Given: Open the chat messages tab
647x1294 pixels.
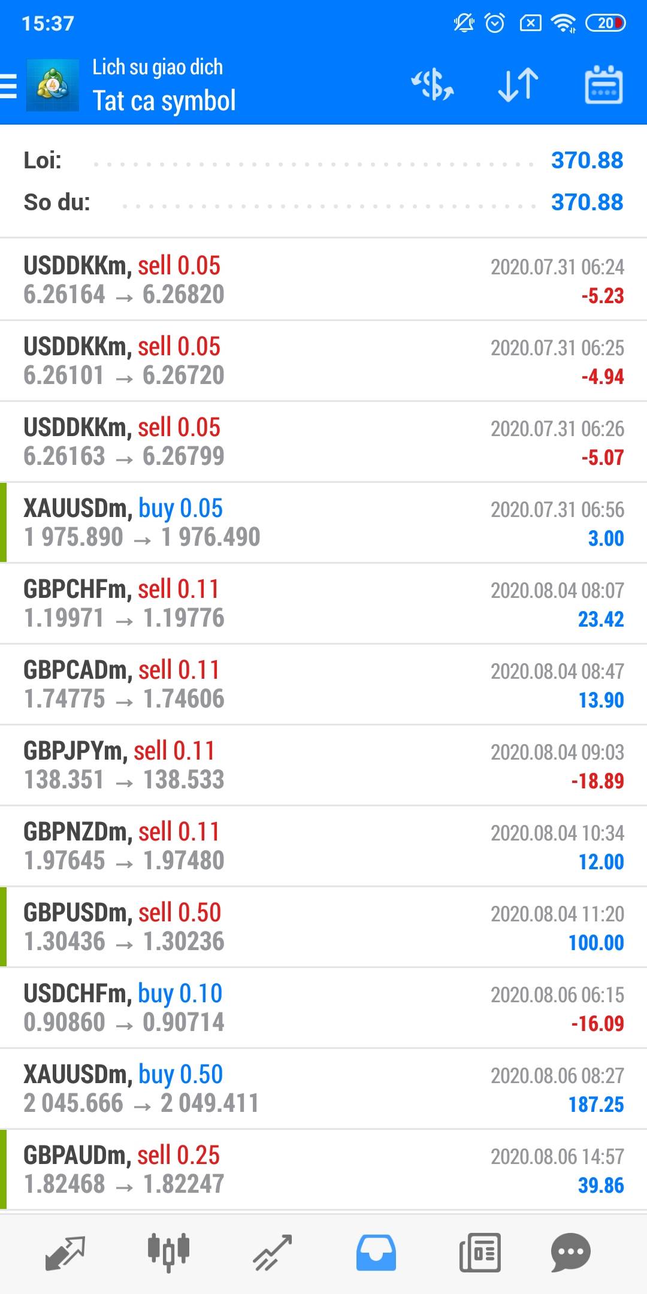Looking at the screenshot, I should [x=570, y=1253].
